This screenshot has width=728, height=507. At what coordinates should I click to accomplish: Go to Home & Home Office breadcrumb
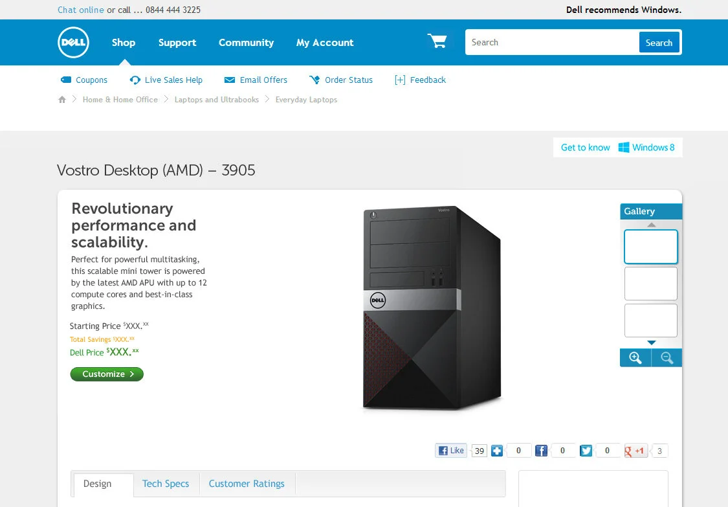120,100
